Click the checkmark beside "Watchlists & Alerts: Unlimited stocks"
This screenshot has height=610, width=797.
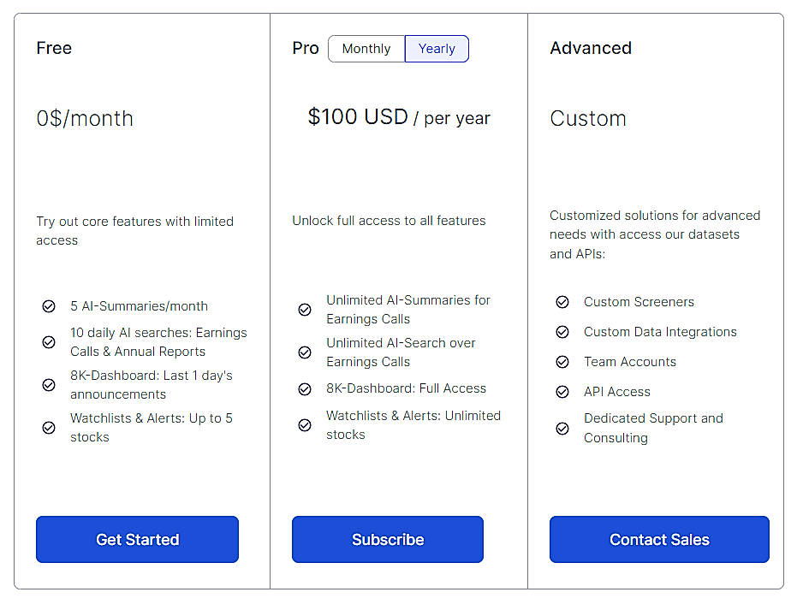tap(305, 425)
